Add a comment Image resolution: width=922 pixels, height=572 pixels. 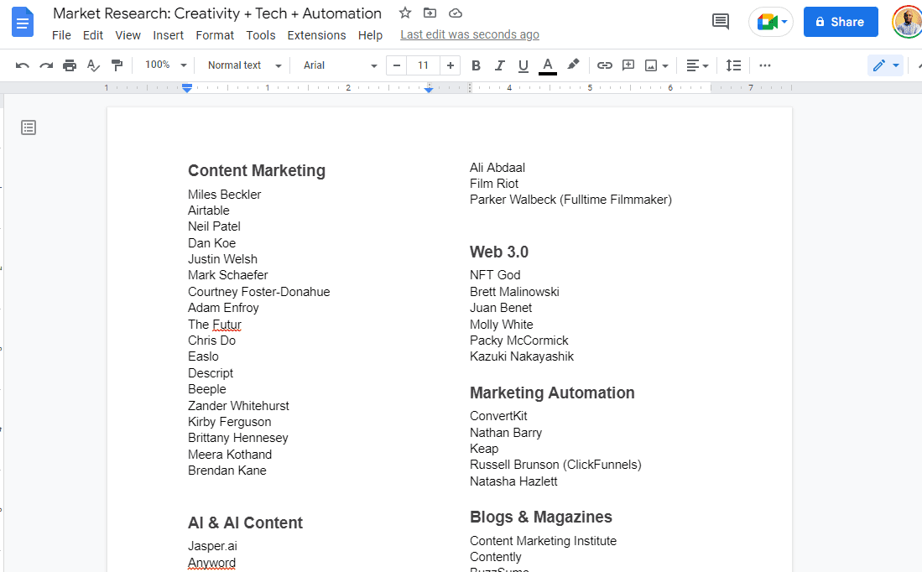point(628,65)
